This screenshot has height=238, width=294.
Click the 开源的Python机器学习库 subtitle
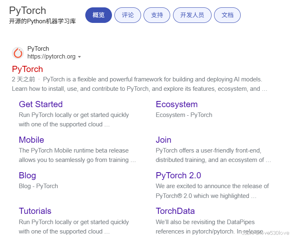pos(42,21)
